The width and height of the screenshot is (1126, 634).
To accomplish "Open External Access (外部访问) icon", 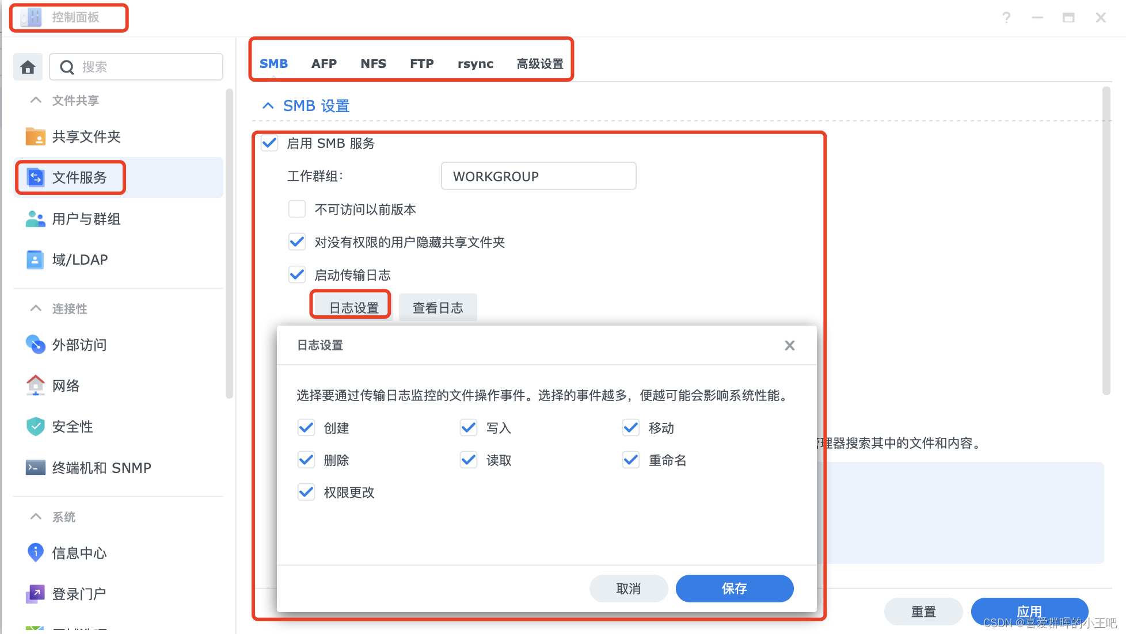I will coord(35,345).
